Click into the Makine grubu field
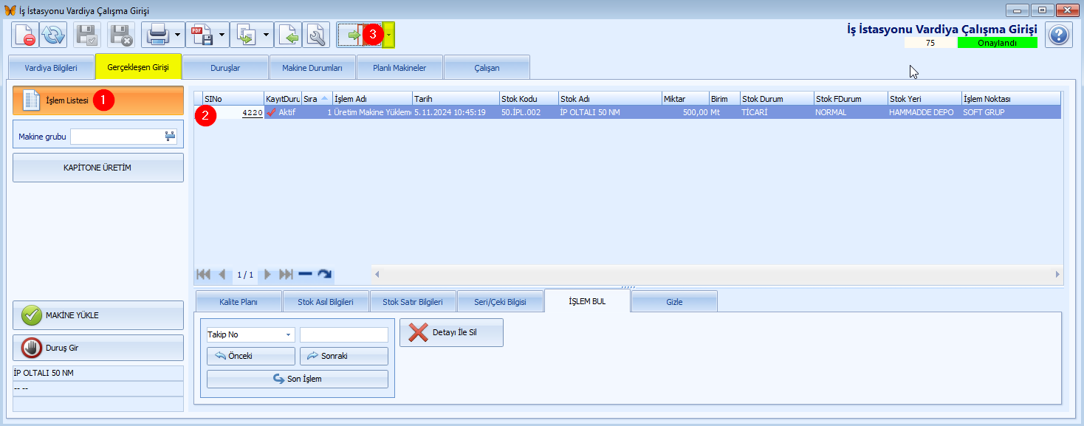Screen dimensions: 1084x426 117,136
